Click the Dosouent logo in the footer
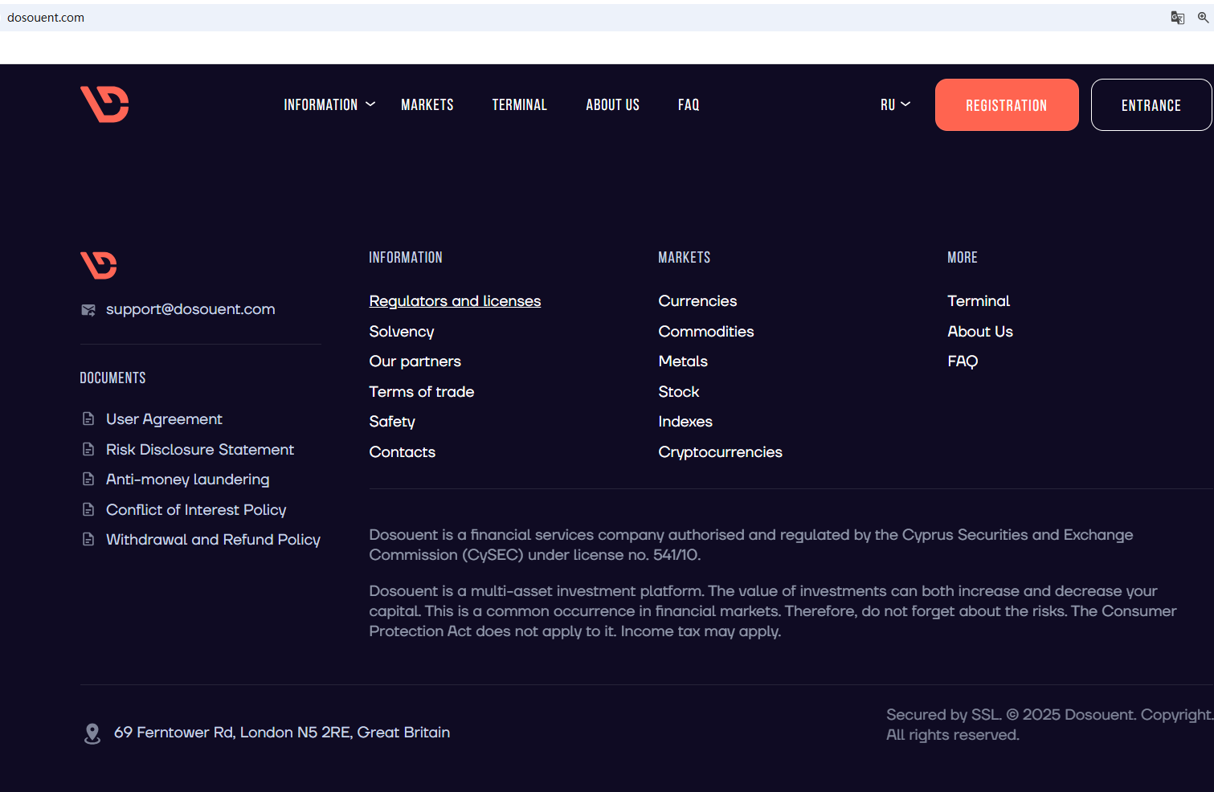Image resolution: width=1214 pixels, height=792 pixels. 99,265
